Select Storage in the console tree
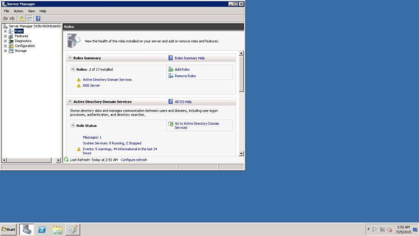 click(x=20, y=51)
